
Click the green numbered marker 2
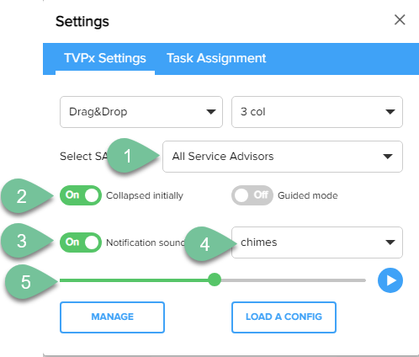(27, 195)
